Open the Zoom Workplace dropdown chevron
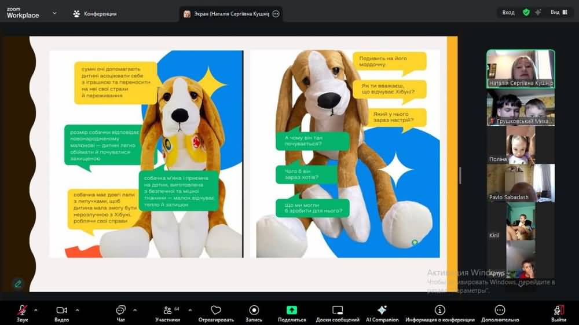 tap(54, 13)
